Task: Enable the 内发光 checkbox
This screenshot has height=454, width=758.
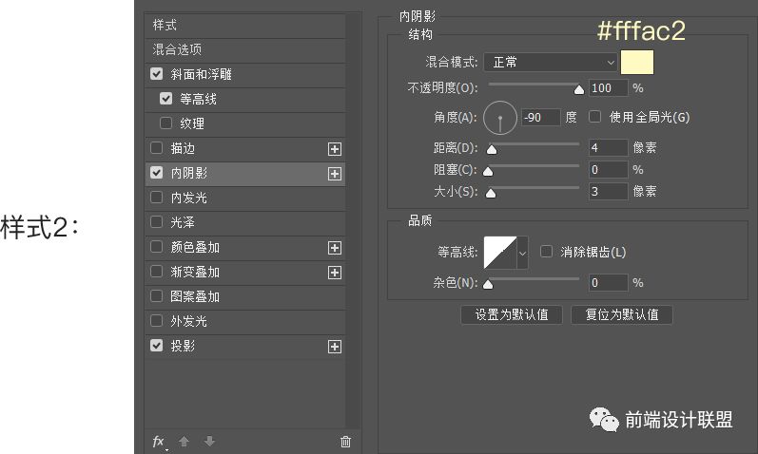Action: (156, 197)
